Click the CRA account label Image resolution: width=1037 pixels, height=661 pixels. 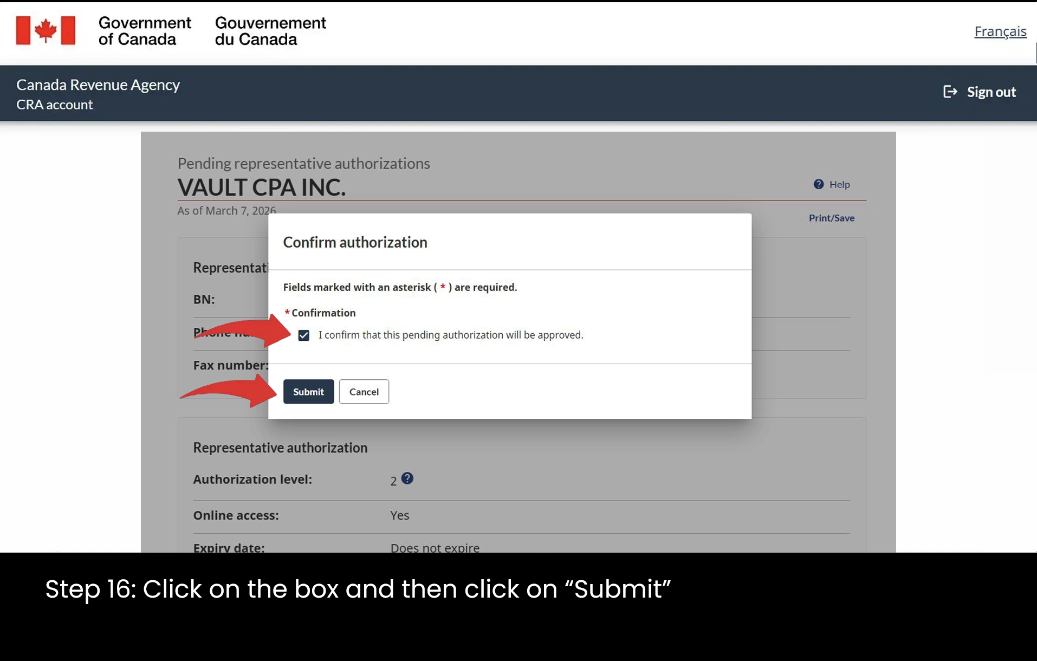point(54,105)
